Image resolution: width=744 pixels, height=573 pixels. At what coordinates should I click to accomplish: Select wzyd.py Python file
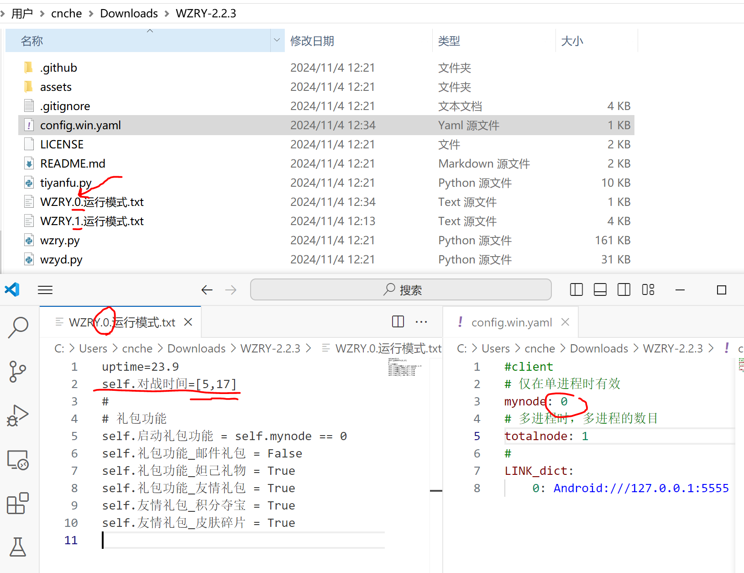(x=61, y=259)
